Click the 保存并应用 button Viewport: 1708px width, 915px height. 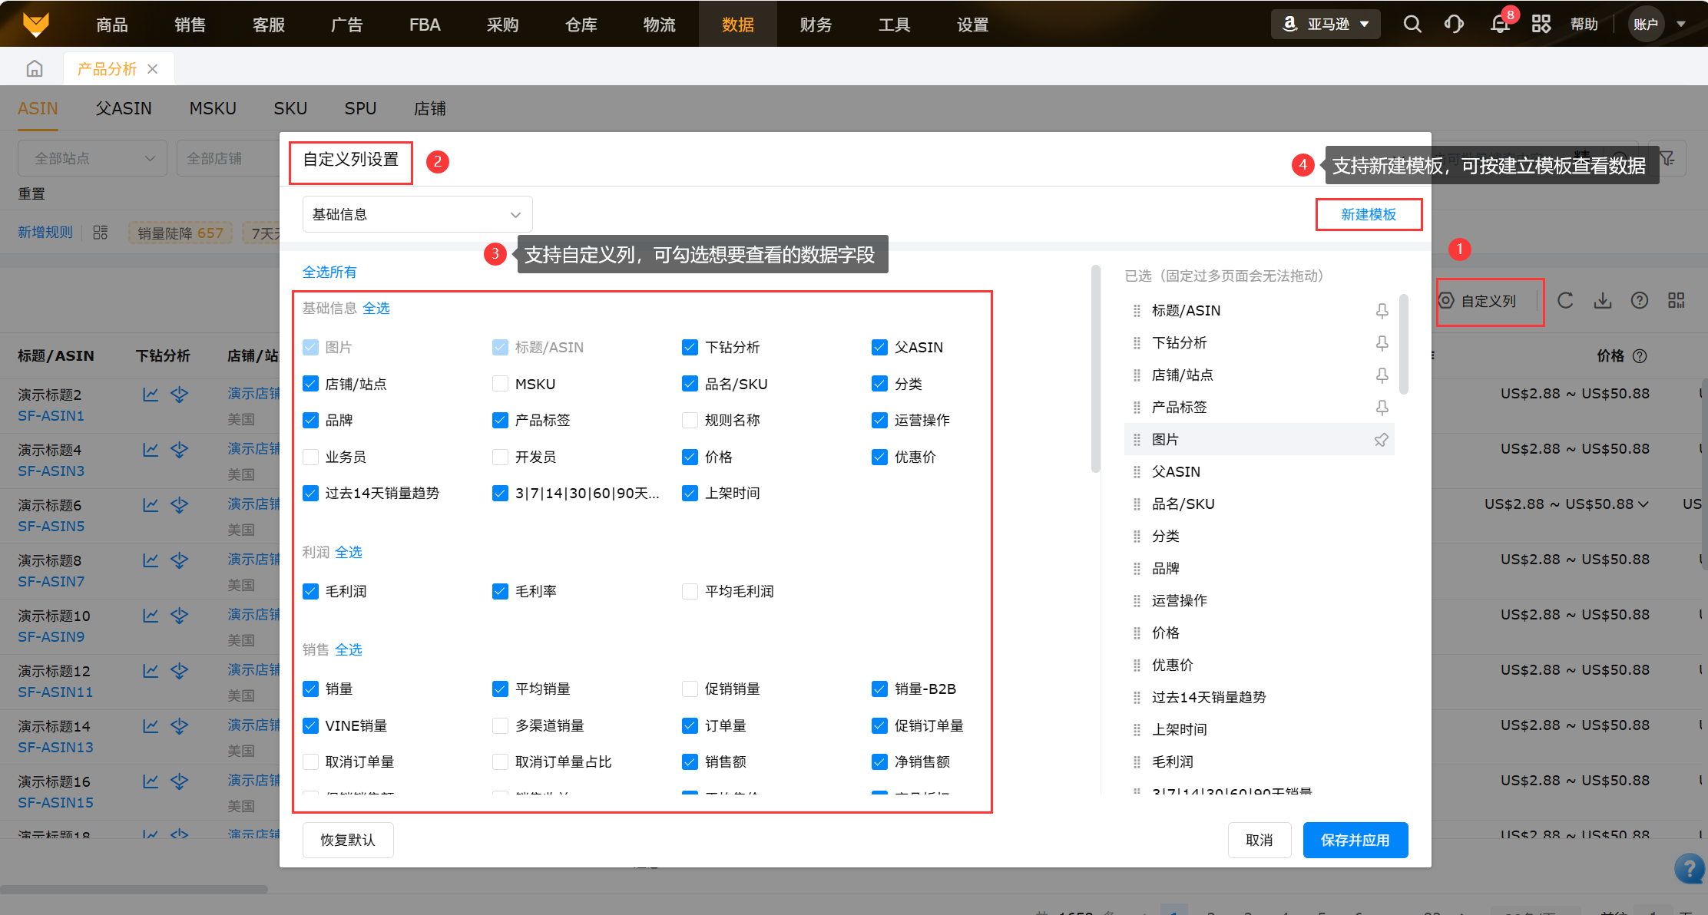coord(1355,841)
